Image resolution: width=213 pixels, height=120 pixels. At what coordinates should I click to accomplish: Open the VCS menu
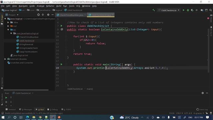pyautogui.click(x=78, y=6)
